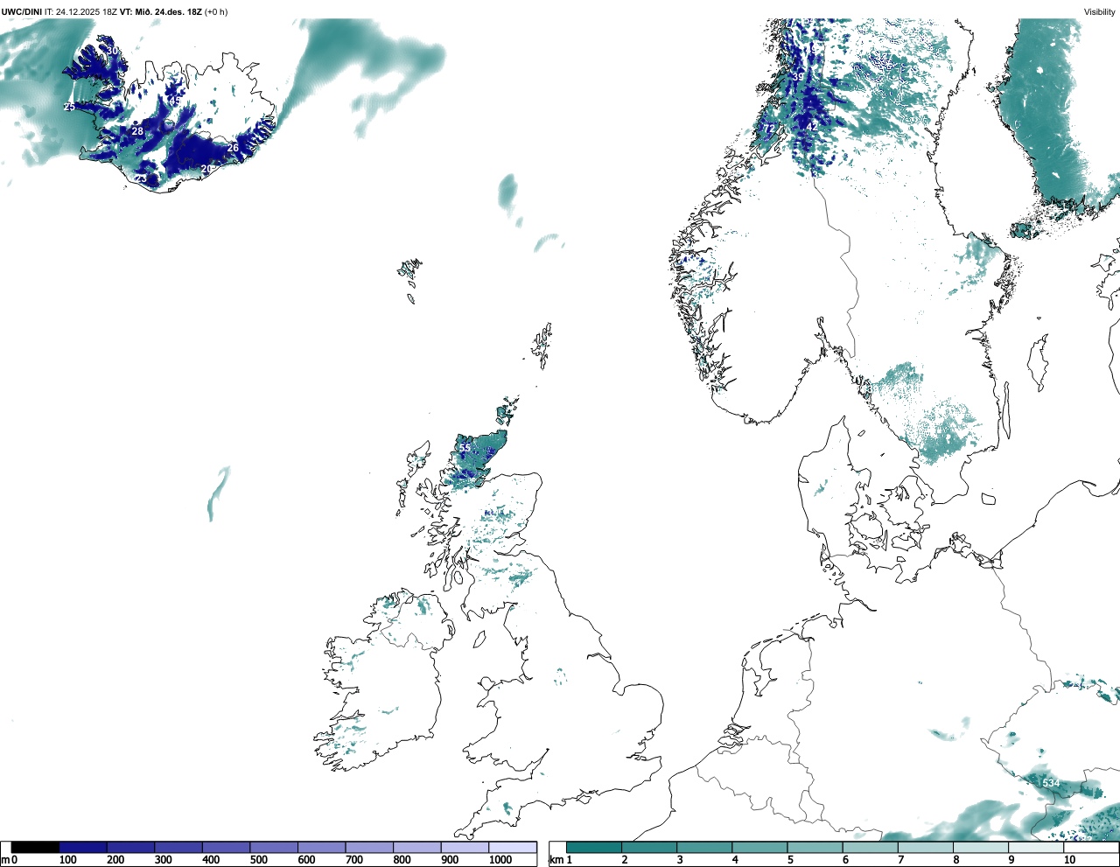The height and width of the screenshot is (867, 1120).
Task: Click the 'UWC/DINI' header label
Action: [x=21, y=12]
